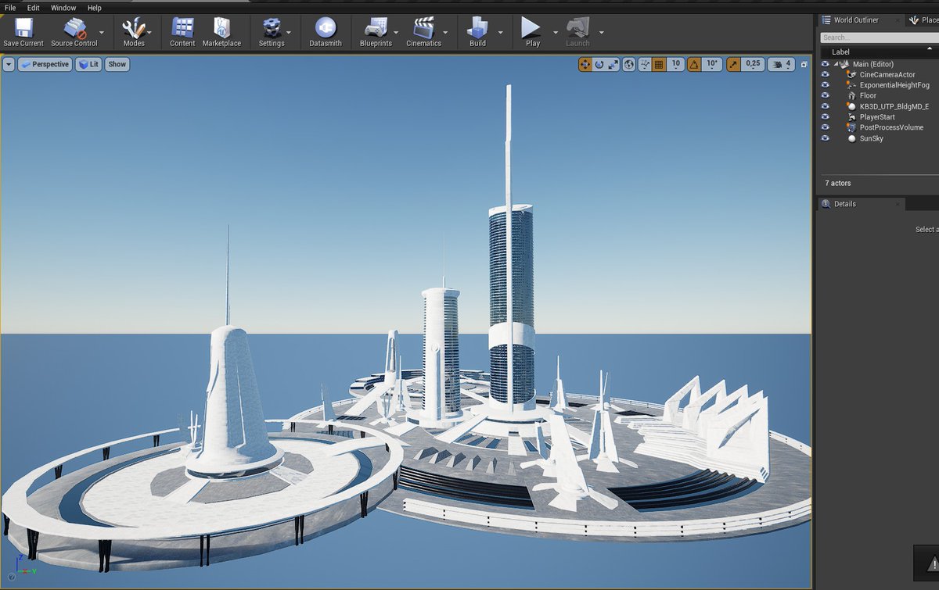Screen dimensions: 939x590
Task: Click the Blueprints toolbar icon
Action: click(x=376, y=28)
